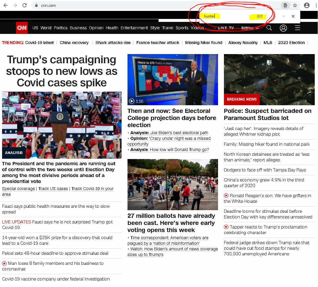Open the Special coverage link

[18, 189]
